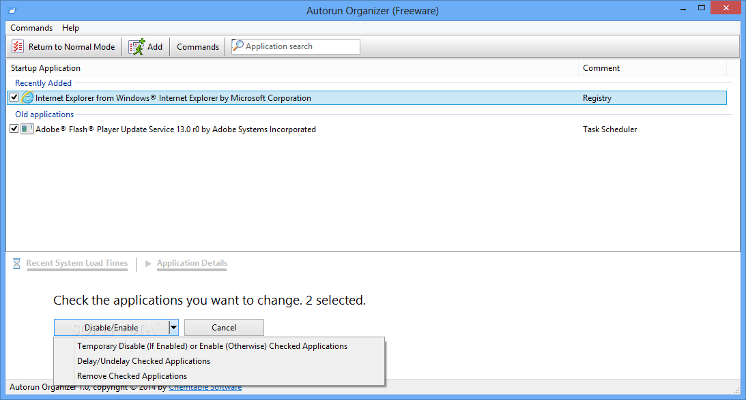Viewport: 746px width, 400px height.
Task: Click the Add toolbar button label
Action: point(155,46)
